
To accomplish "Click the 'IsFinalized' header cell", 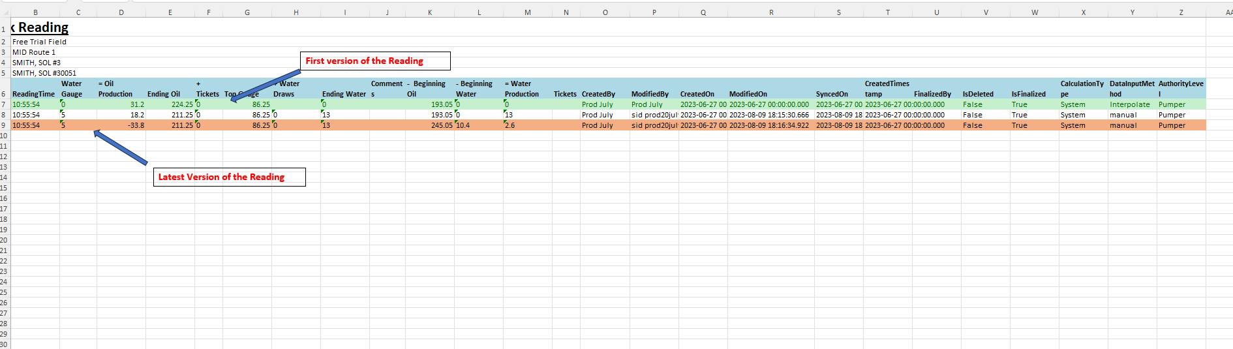I will tap(1028, 94).
